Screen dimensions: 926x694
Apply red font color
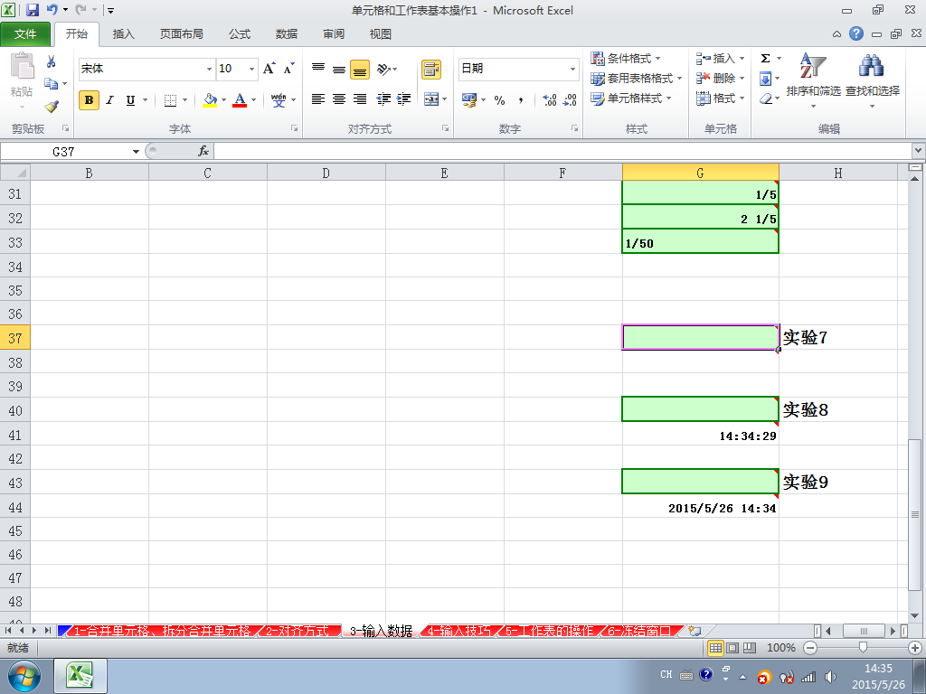coord(240,100)
